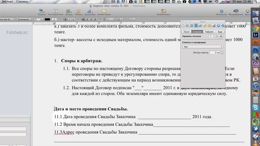Viewport: 260px width, 146px height.
Task: Select the Text inspector T icon
Action: click(x=196, y=26)
